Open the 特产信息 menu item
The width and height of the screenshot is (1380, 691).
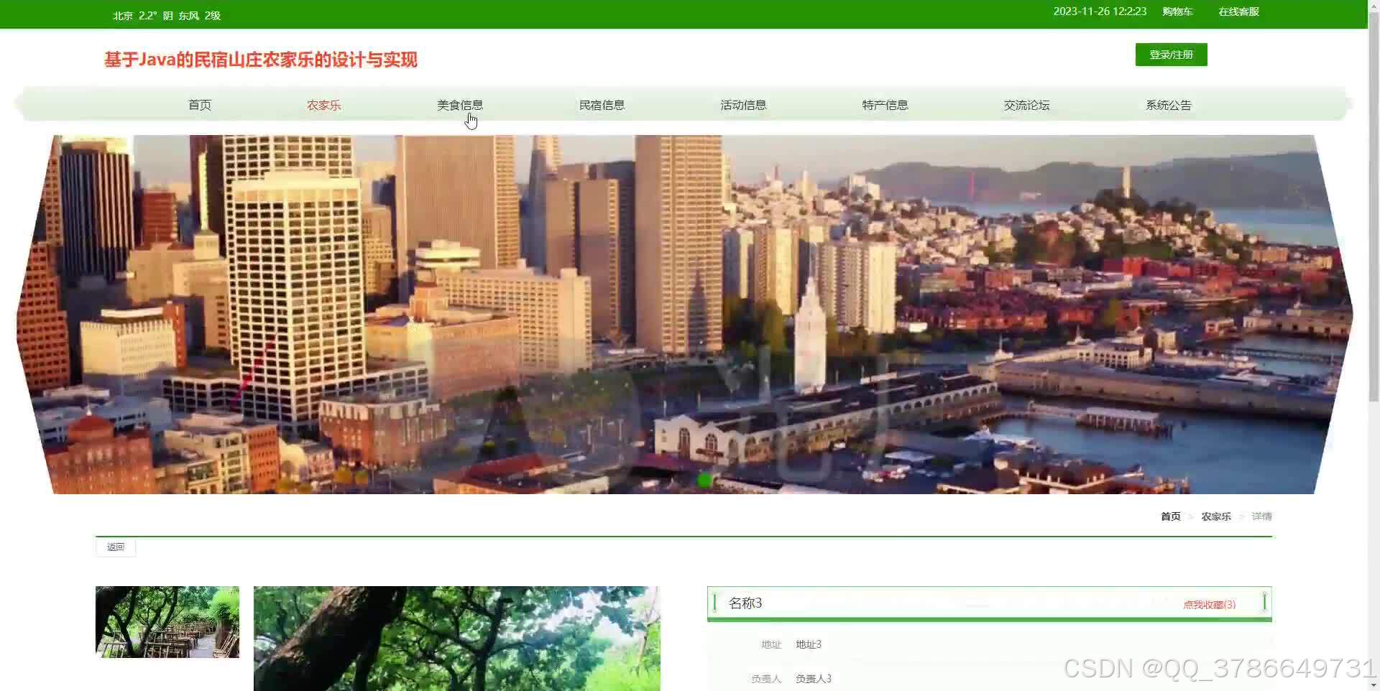pyautogui.click(x=885, y=104)
